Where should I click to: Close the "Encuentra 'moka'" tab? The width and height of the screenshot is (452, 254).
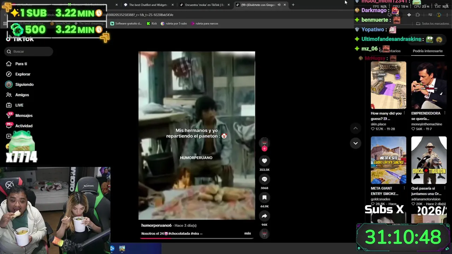click(x=228, y=5)
